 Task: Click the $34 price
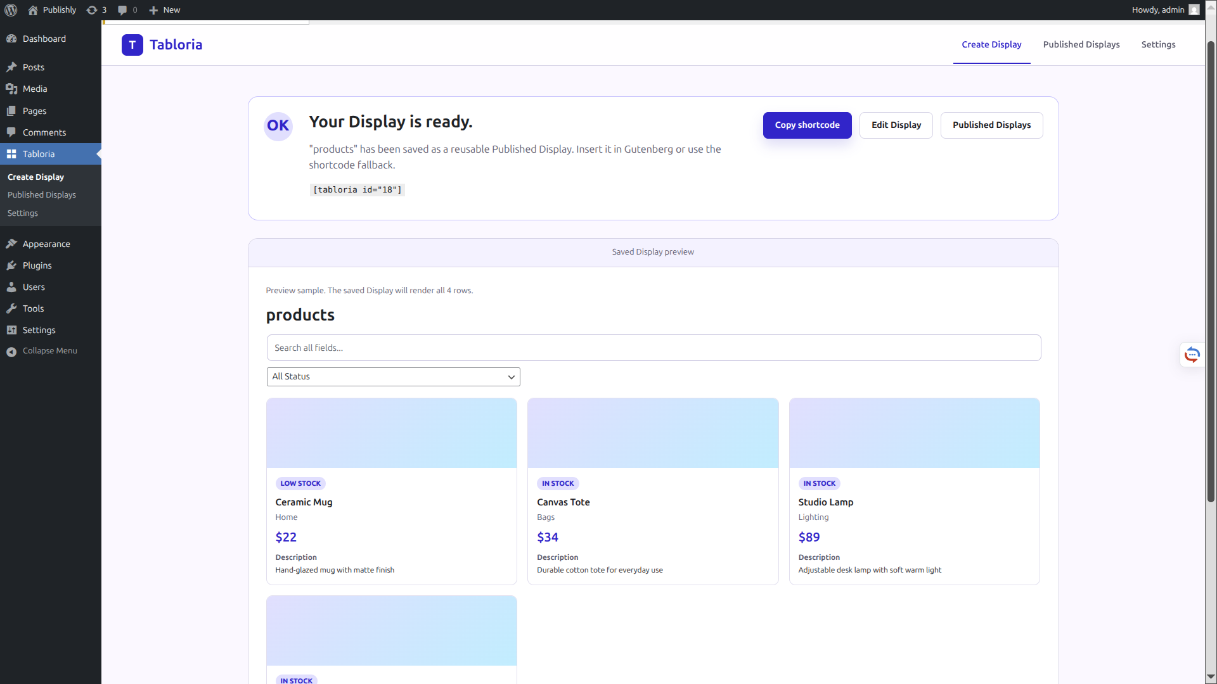[548, 537]
